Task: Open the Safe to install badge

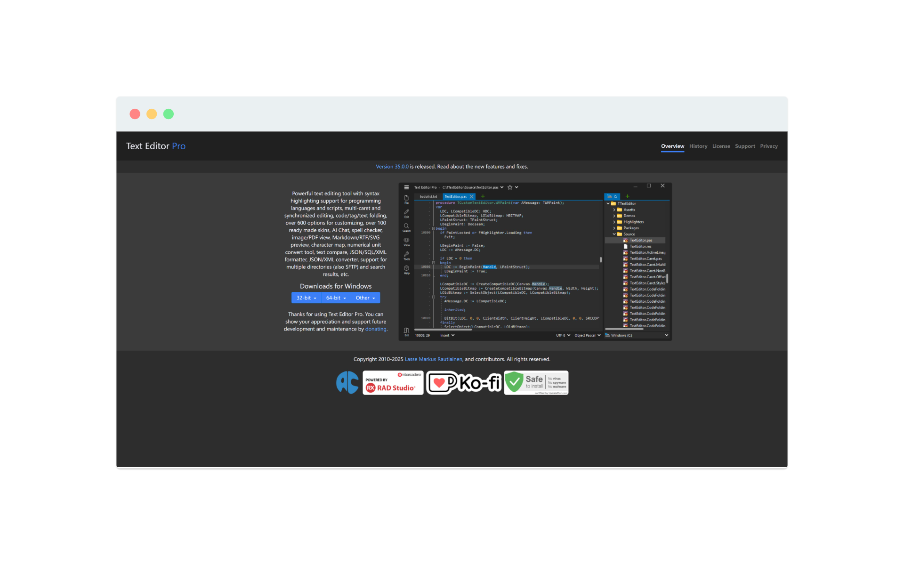Action: point(536,382)
